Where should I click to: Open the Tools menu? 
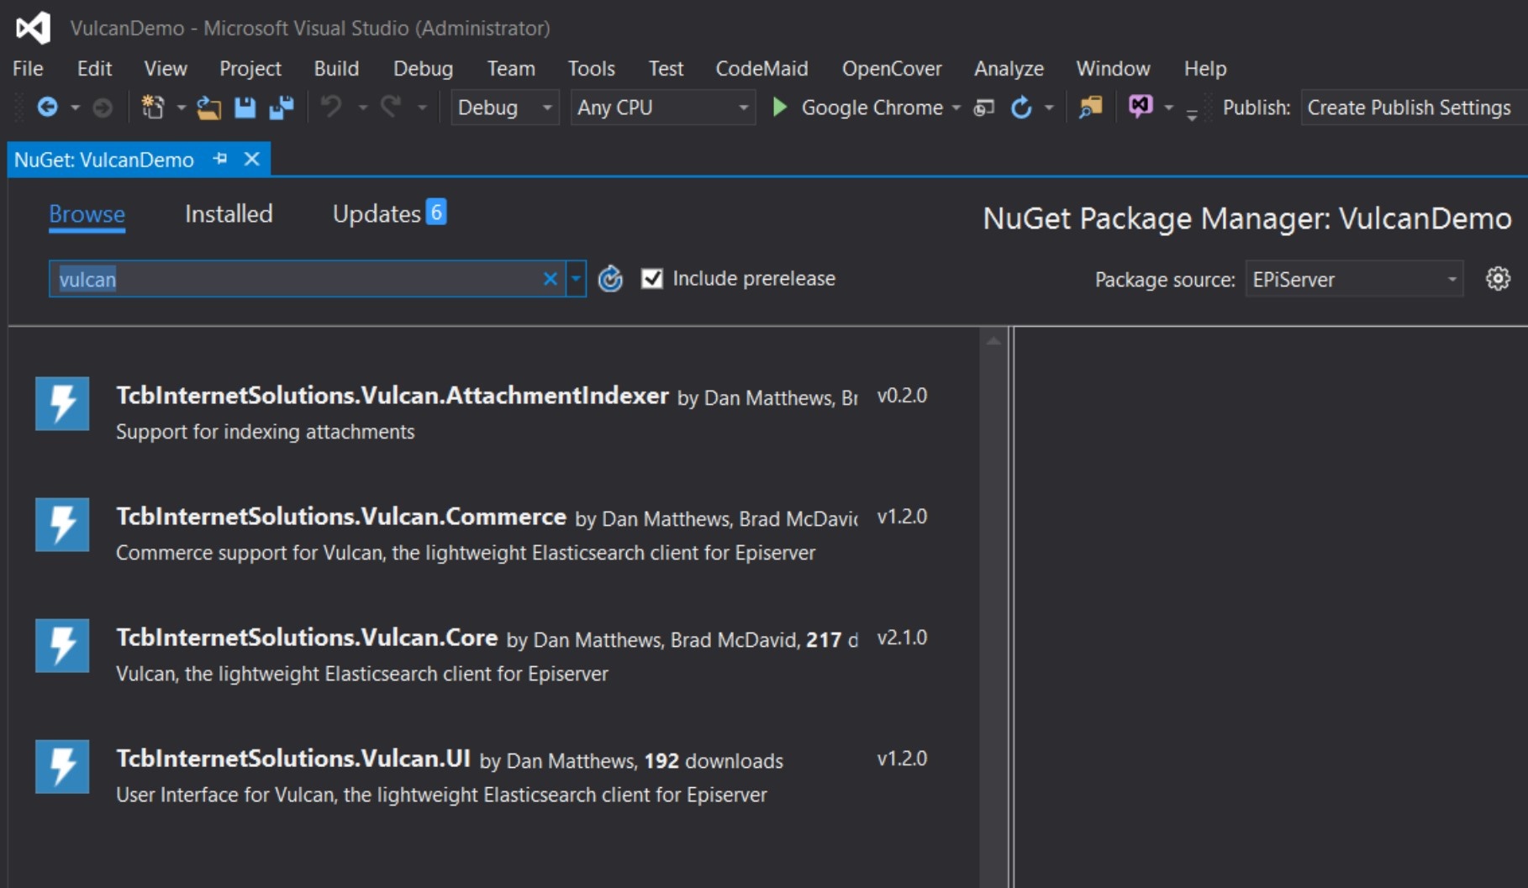click(x=591, y=68)
